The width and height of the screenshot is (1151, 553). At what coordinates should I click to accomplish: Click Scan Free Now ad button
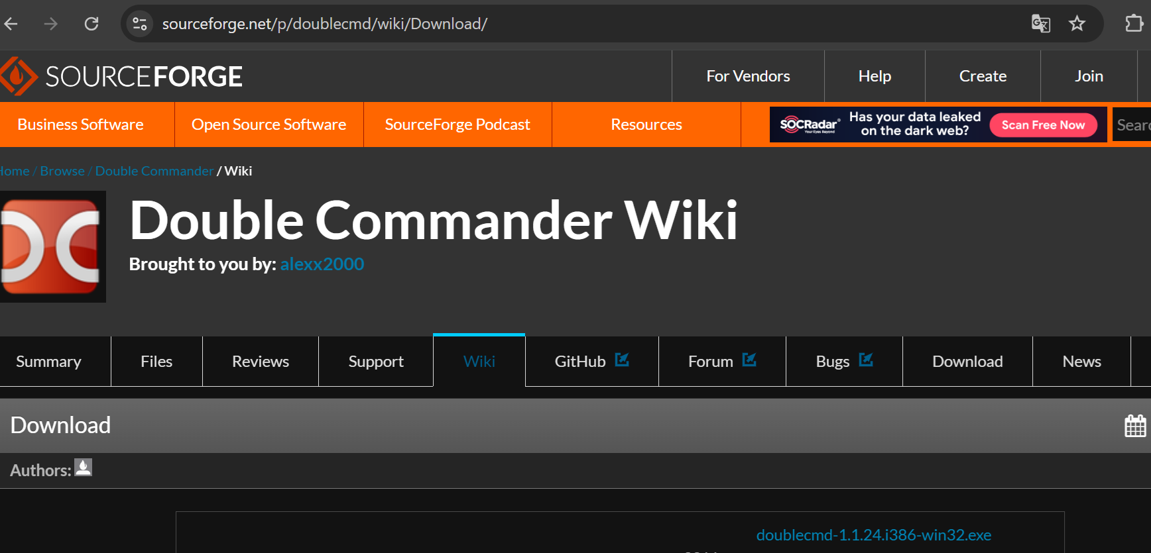pyautogui.click(x=1043, y=125)
